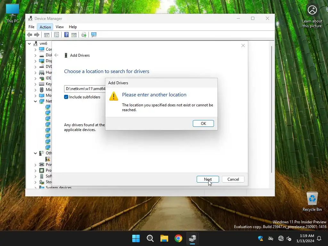Select the System devices tree item
Image resolution: width=328 pixels, height=246 pixels.
(x=59, y=187)
